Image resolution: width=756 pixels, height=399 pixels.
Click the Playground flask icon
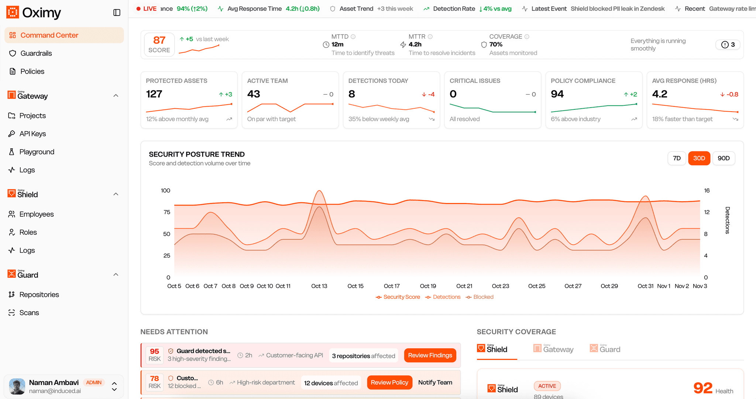tap(12, 152)
